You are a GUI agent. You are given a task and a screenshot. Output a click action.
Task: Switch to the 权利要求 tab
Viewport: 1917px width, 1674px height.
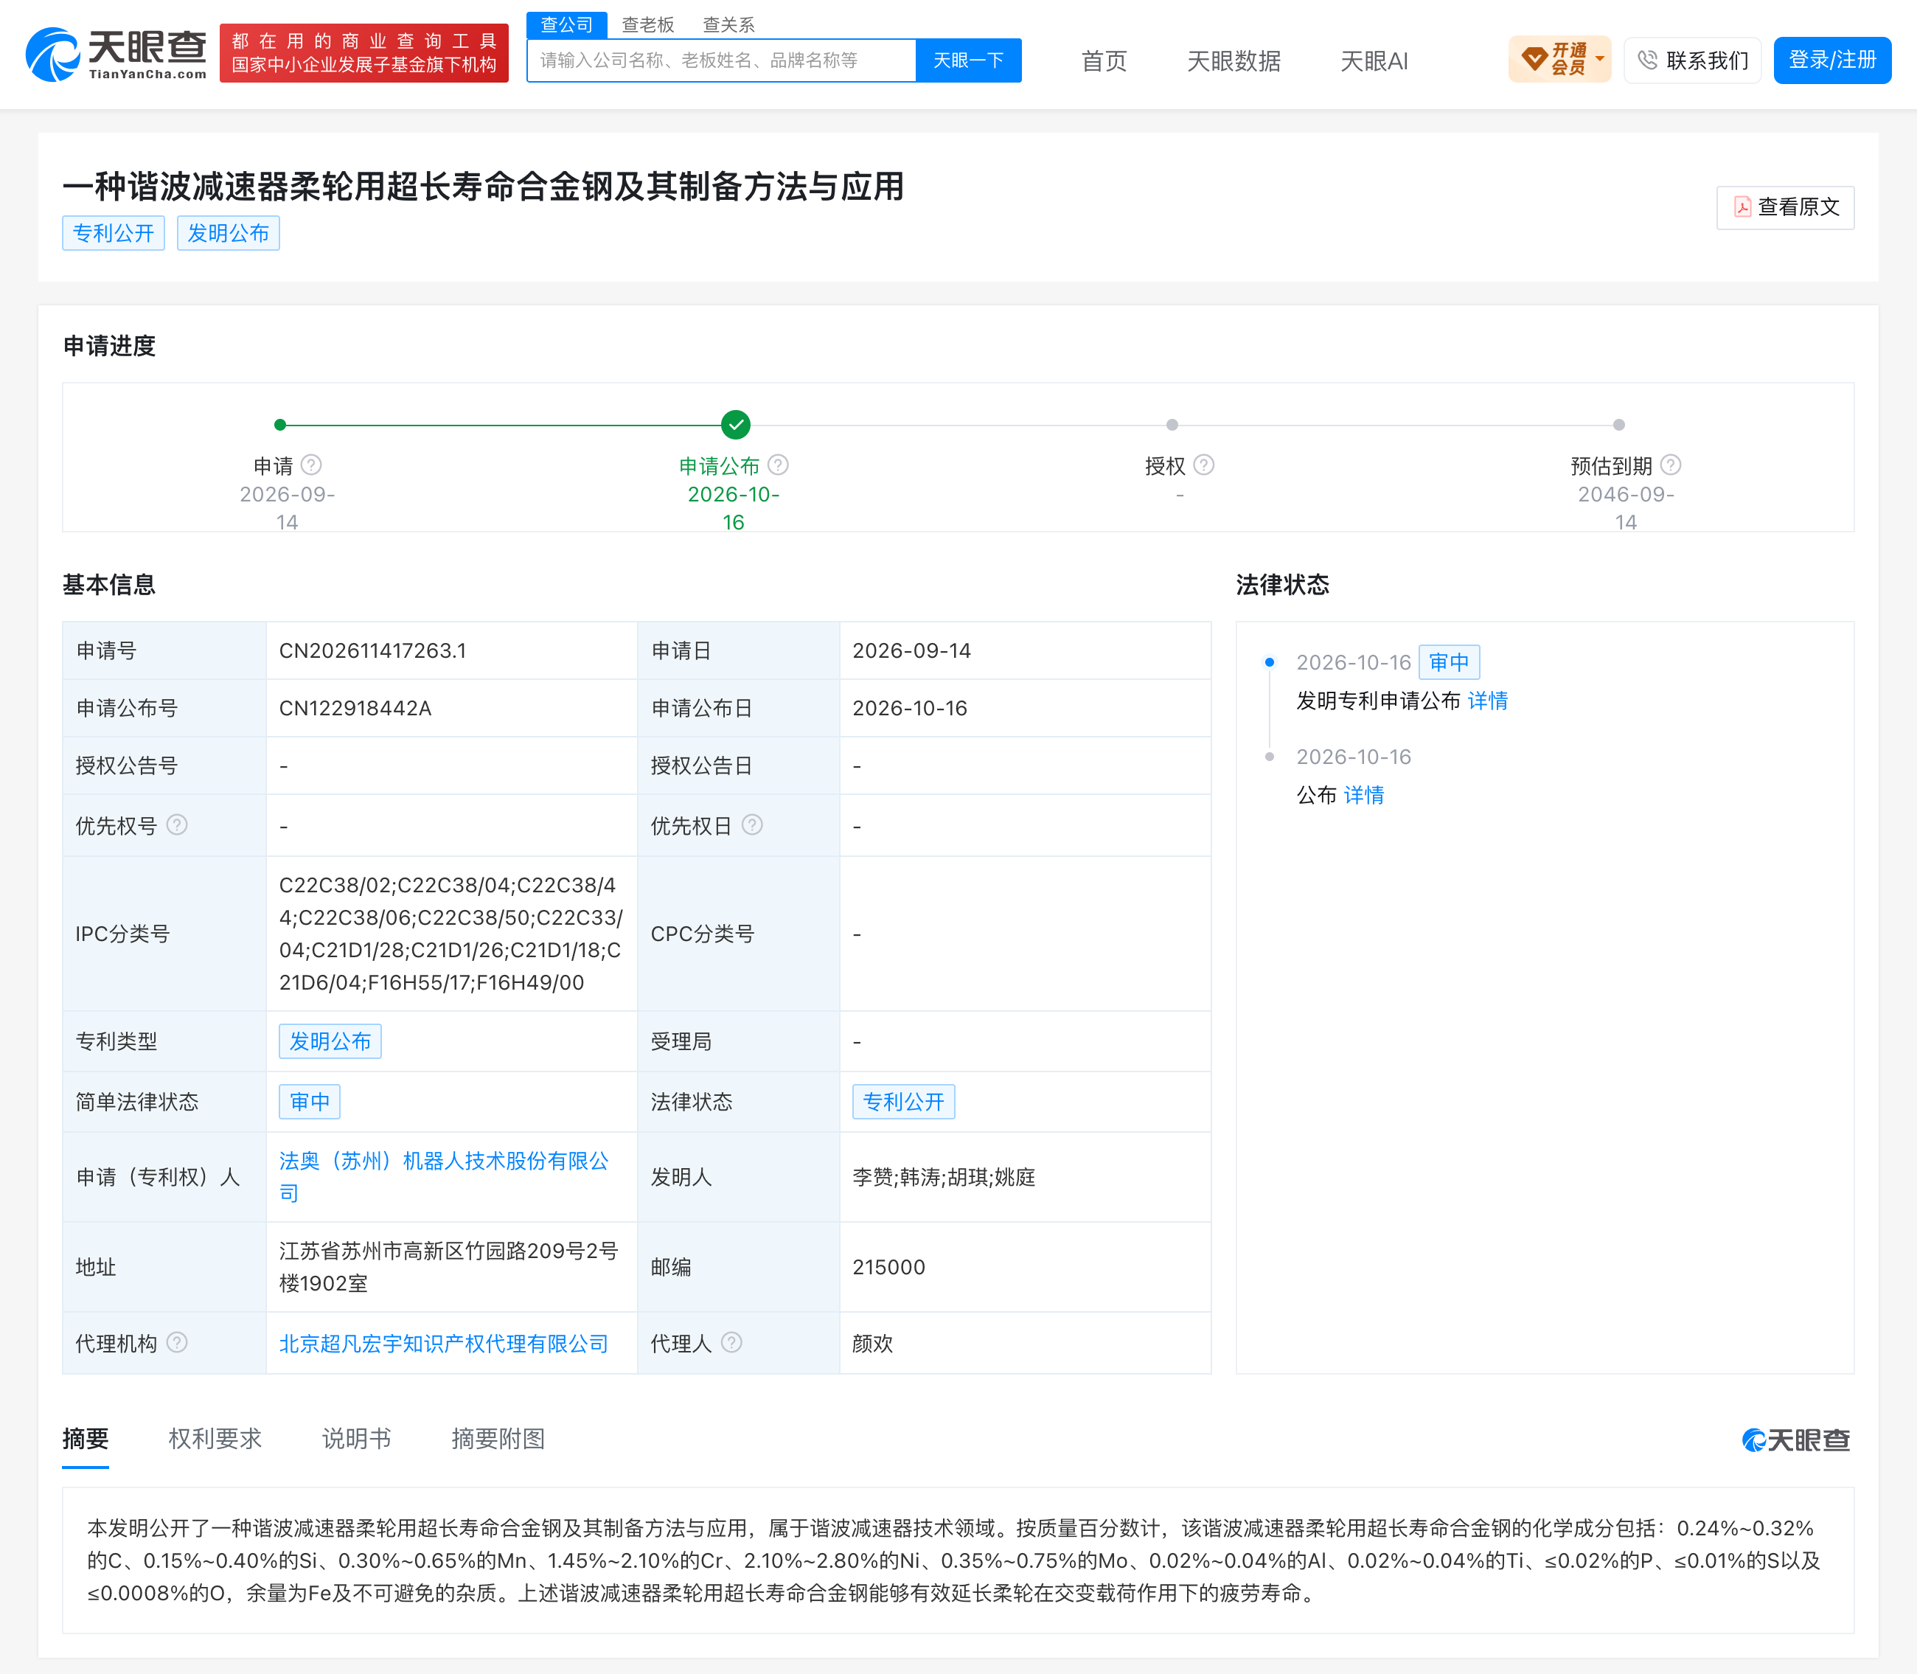click(215, 1439)
